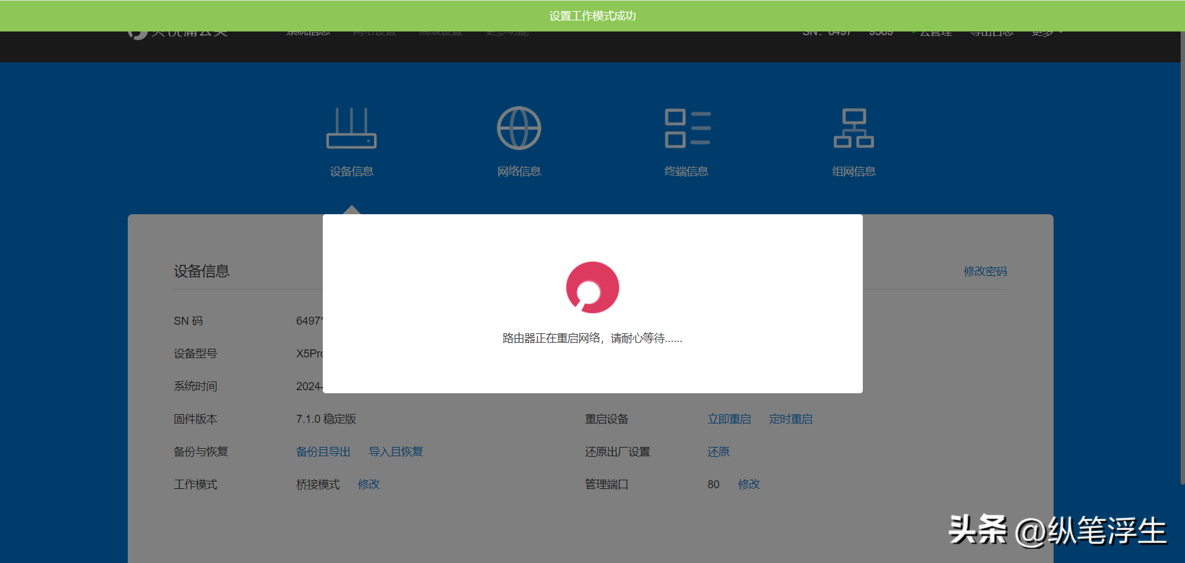1185x563 pixels.
Task: Click the 定时重启 link
Action: coord(791,419)
